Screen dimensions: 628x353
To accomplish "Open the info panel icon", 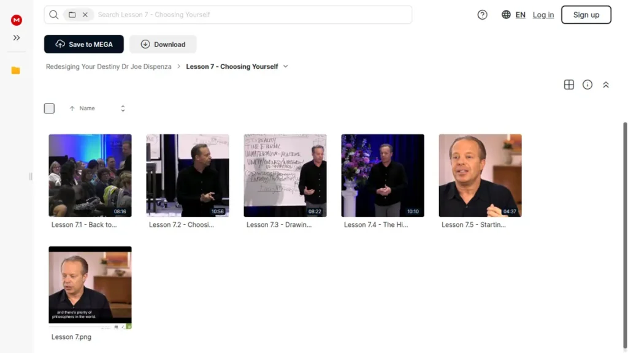I will 587,85.
